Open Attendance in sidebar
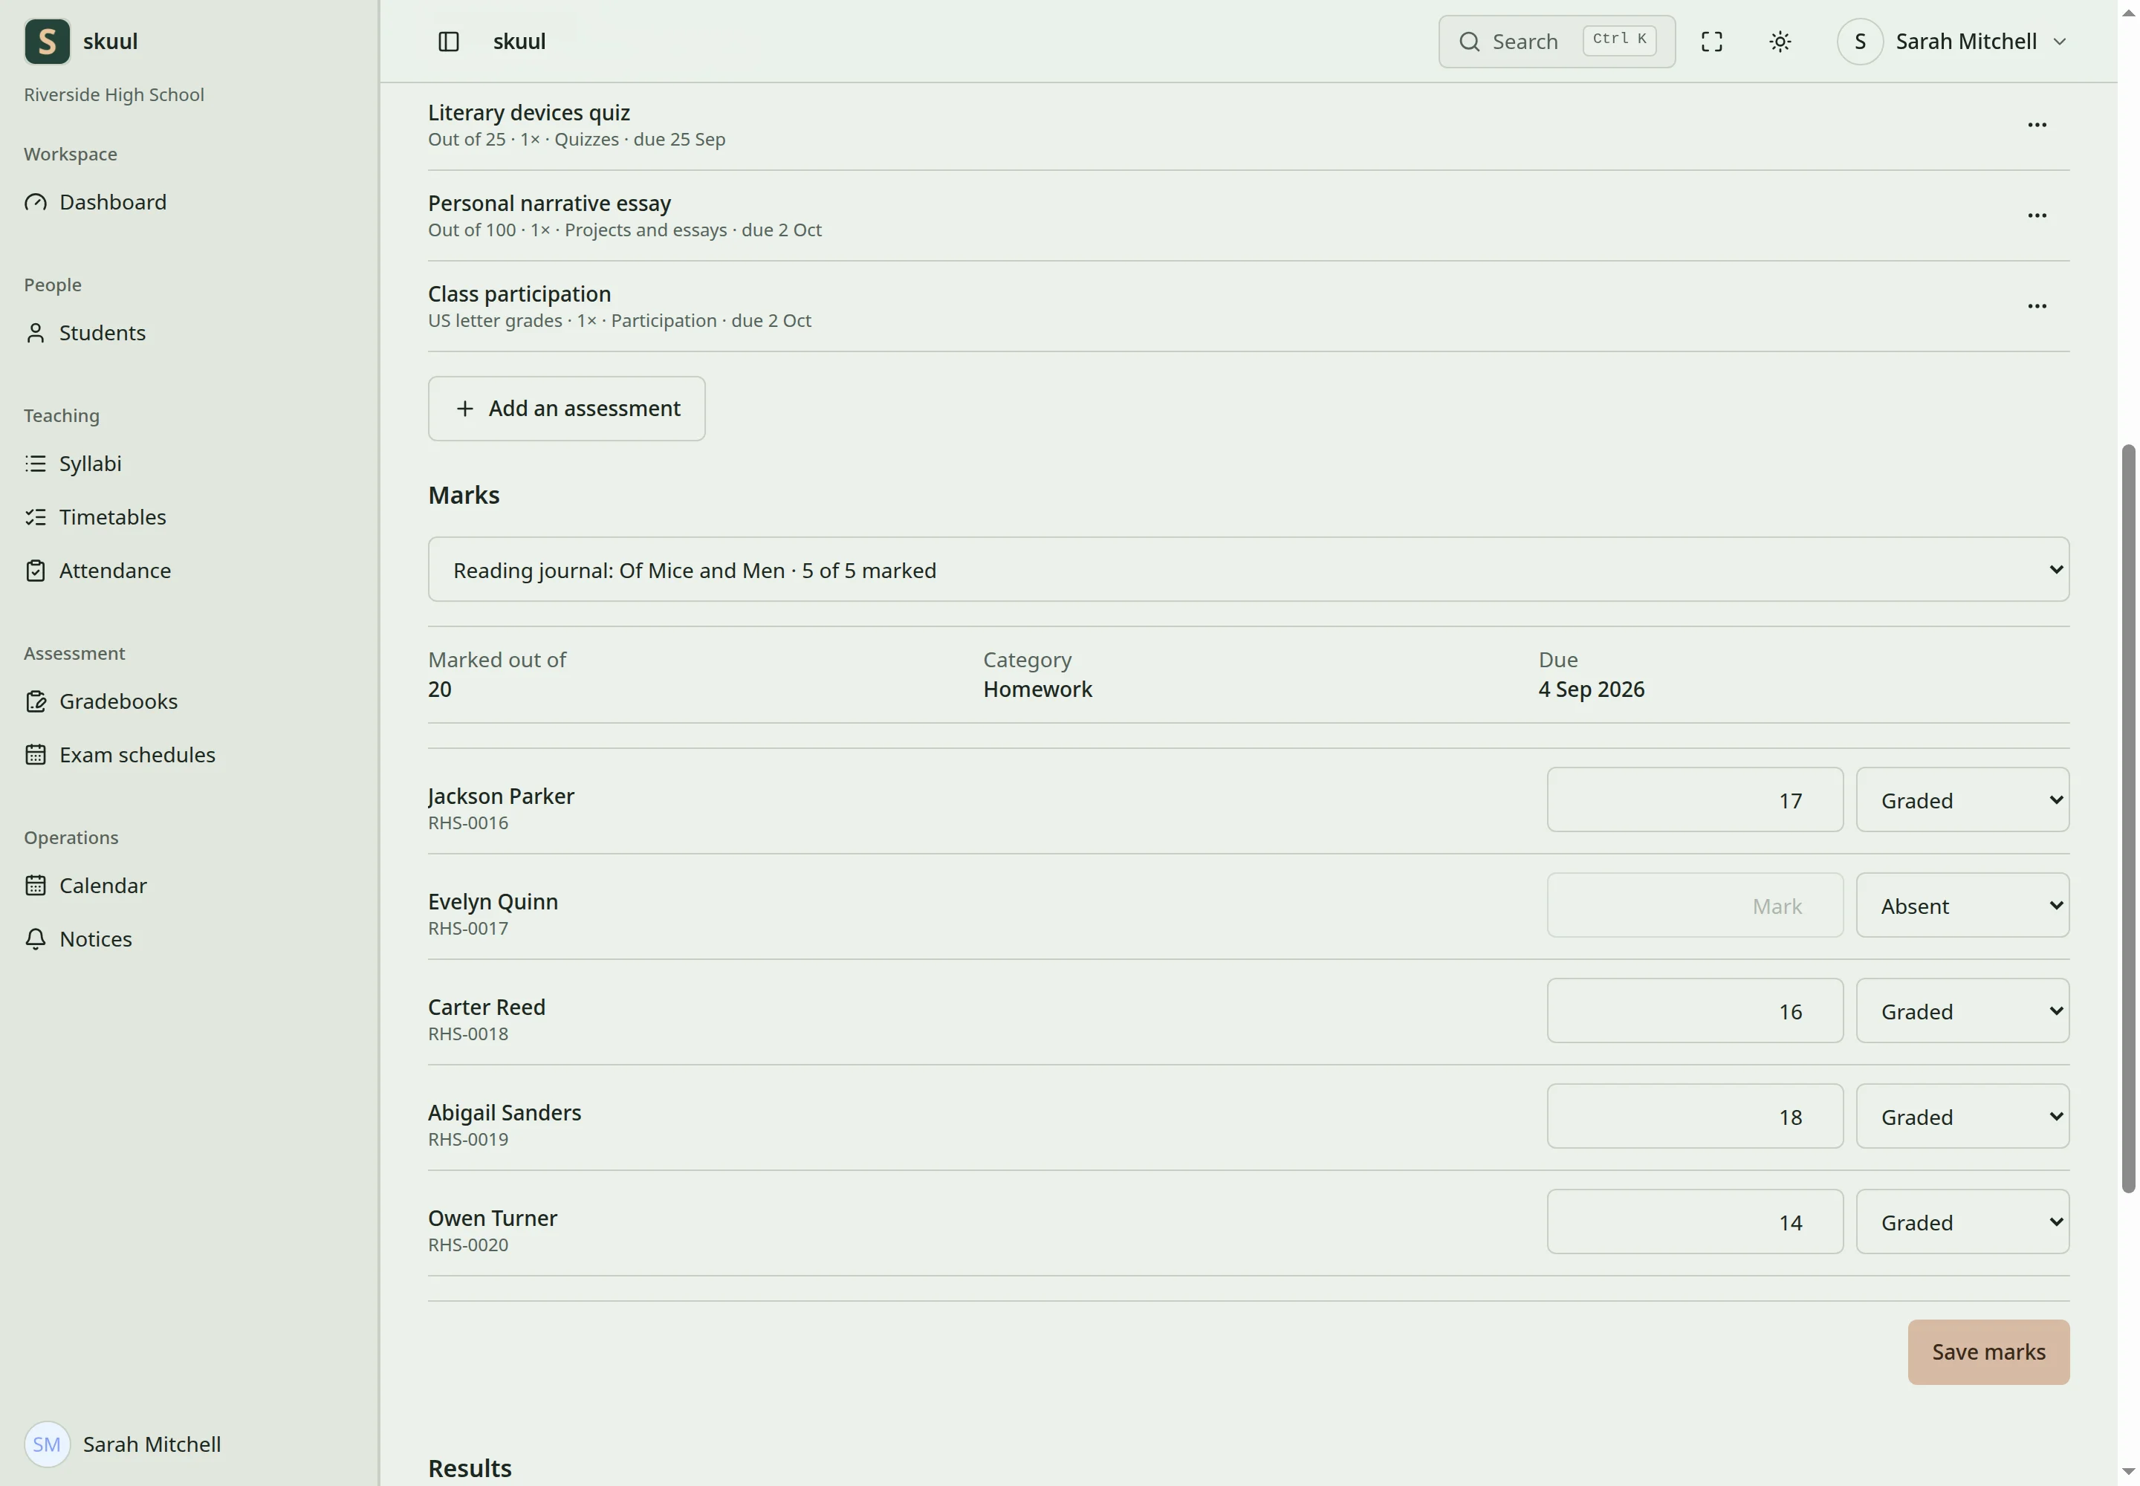Screen dimensions: 2140x1486 coord(115,570)
